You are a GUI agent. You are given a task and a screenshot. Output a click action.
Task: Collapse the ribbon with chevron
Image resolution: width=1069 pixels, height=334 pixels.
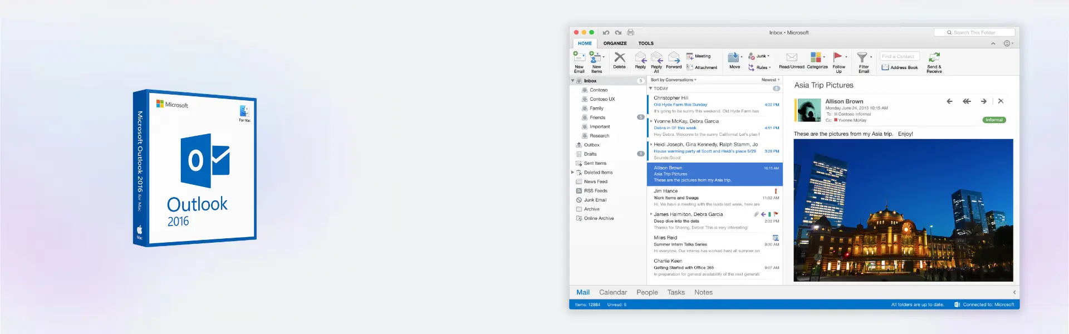click(x=993, y=43)
